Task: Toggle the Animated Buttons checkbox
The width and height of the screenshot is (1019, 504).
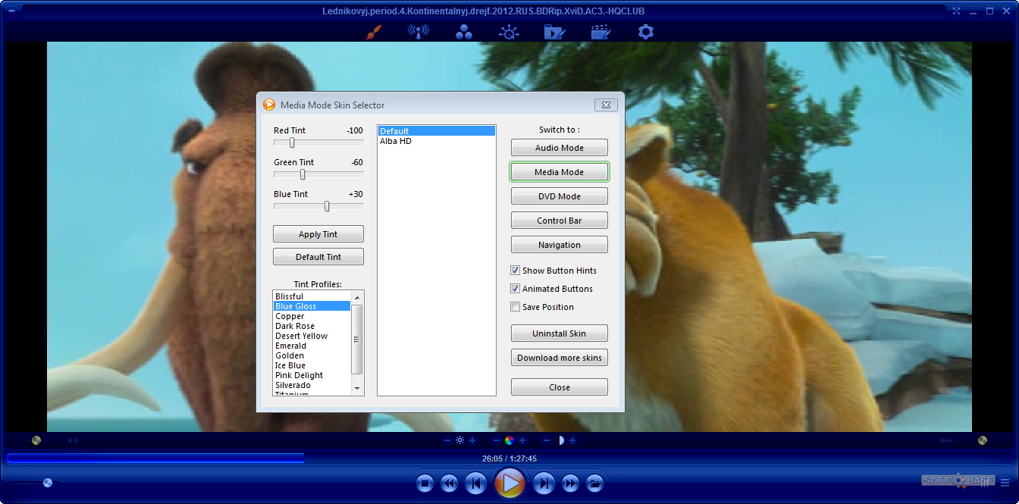Action: coord(516,289)
